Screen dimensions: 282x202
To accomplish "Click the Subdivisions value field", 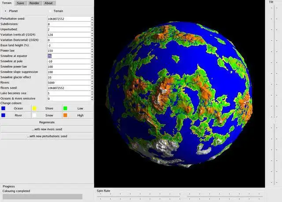I will click(x=69, y=24).
